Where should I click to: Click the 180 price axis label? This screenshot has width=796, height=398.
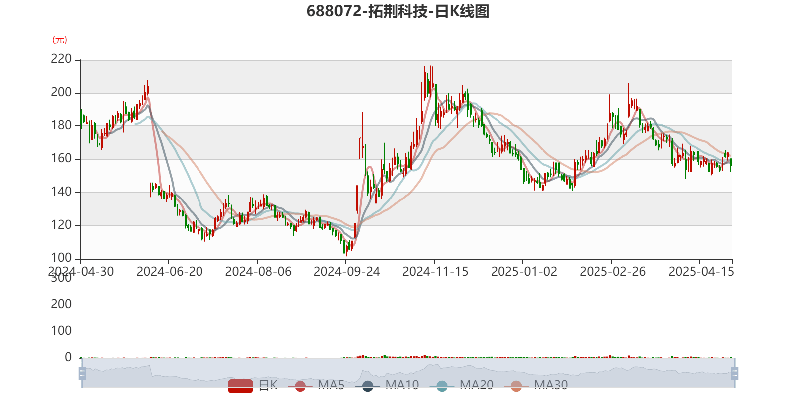tap(61, 125)
